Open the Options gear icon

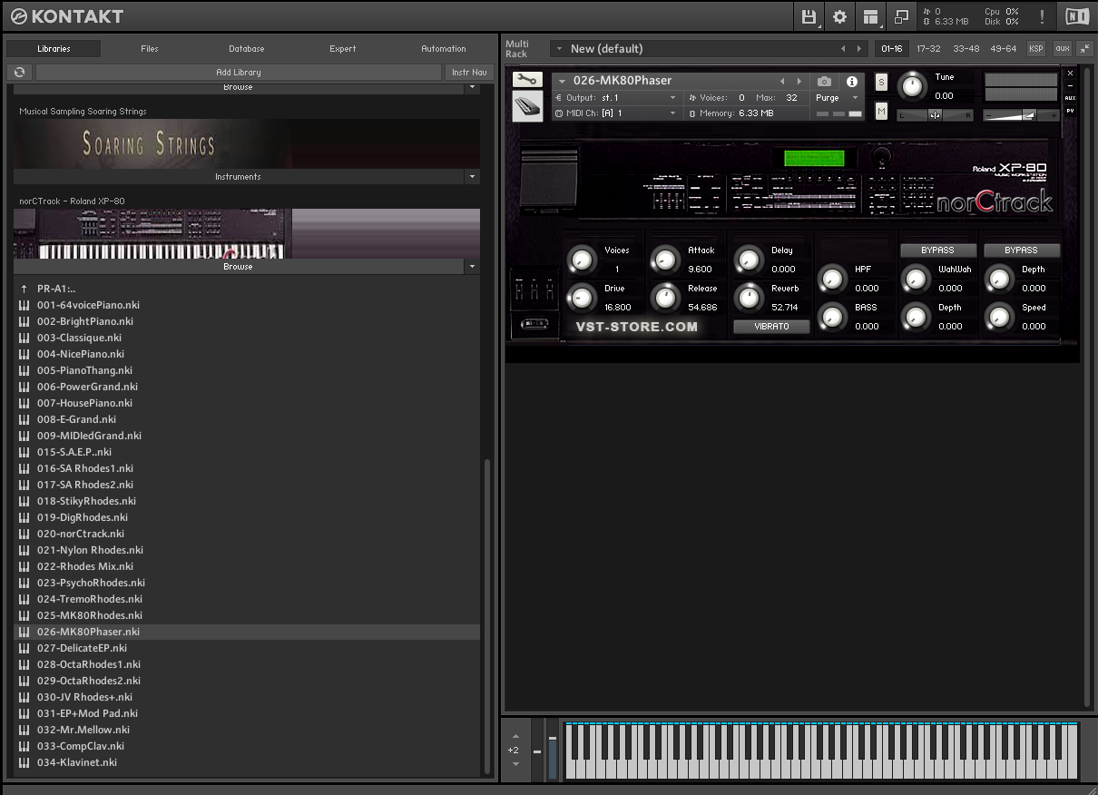839,16
